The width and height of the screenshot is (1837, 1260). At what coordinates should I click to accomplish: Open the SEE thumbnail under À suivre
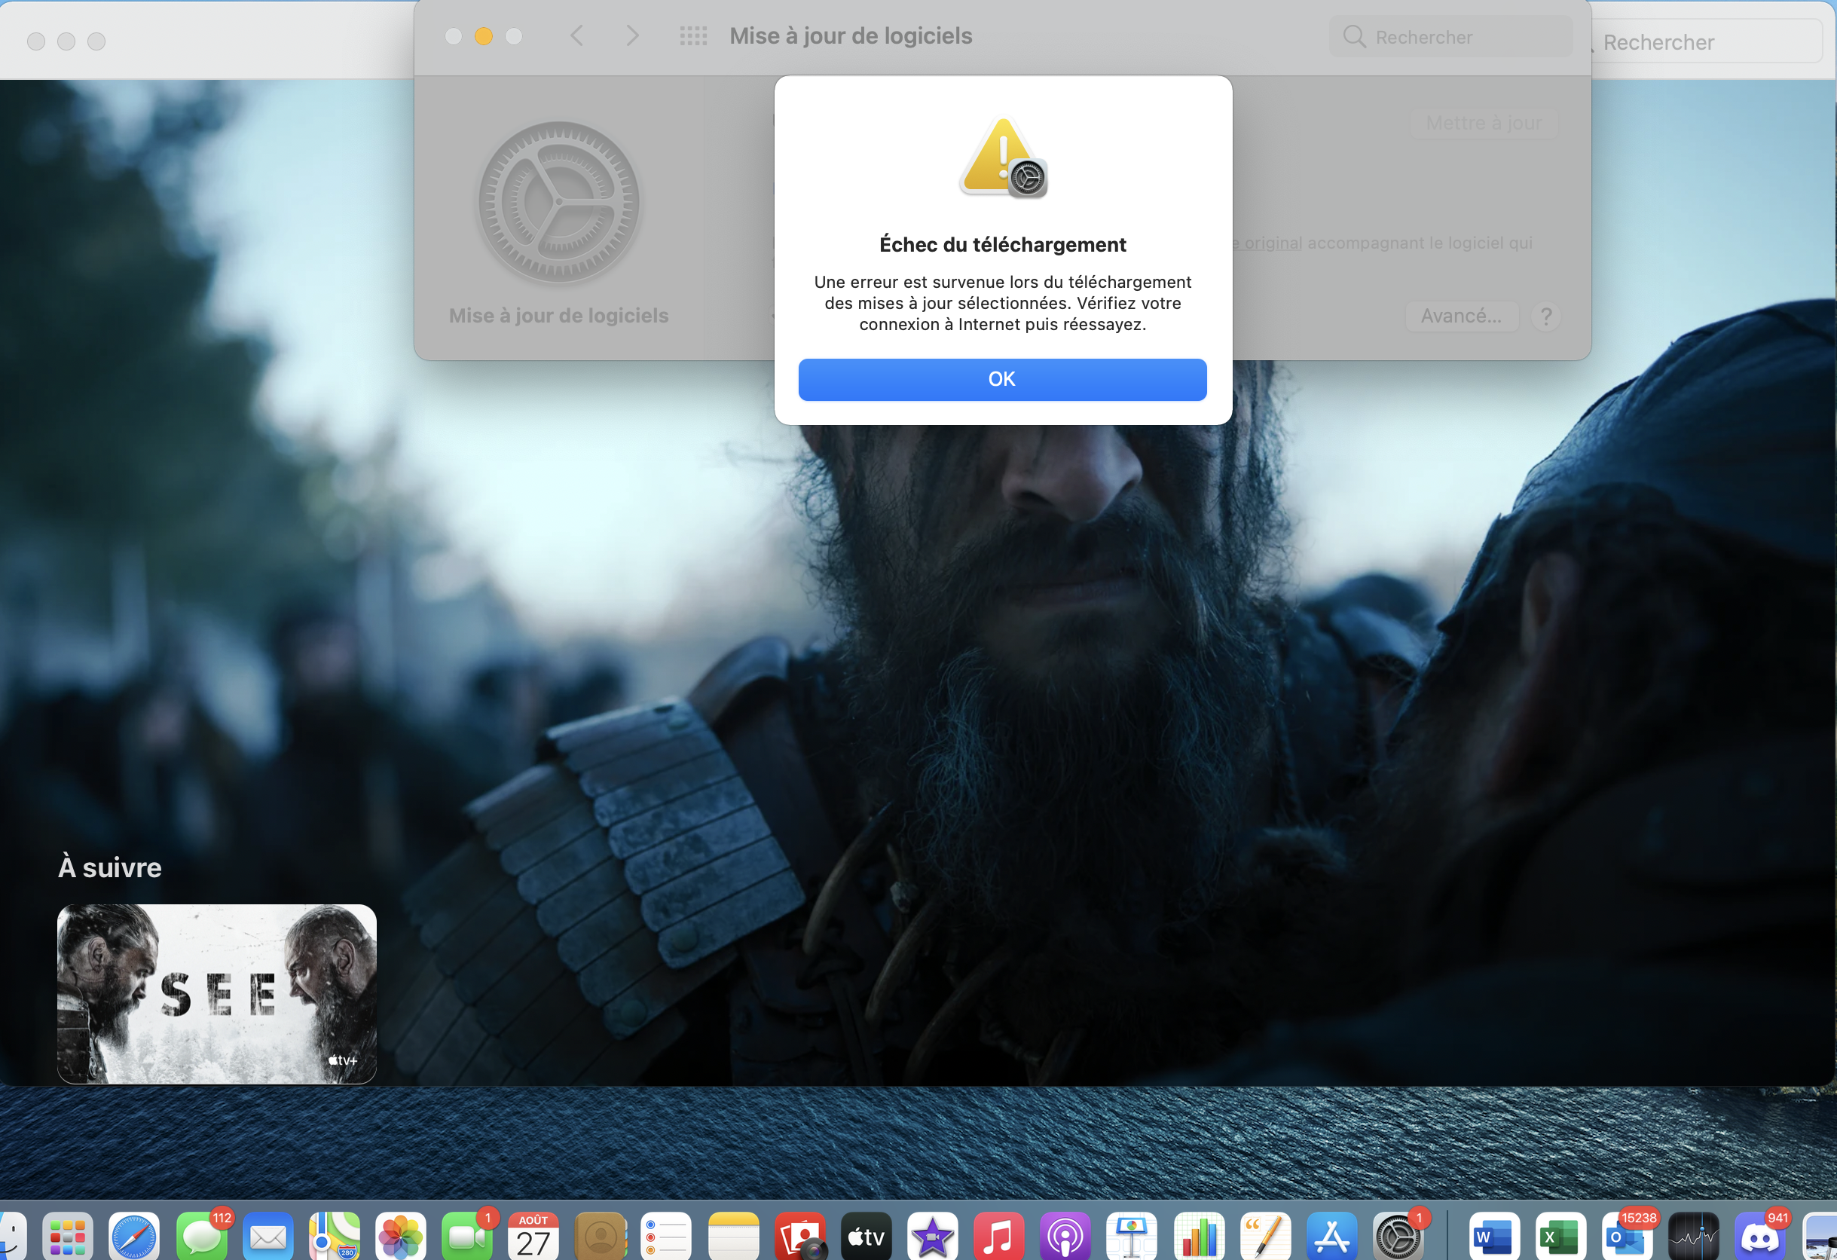point(216,992)
